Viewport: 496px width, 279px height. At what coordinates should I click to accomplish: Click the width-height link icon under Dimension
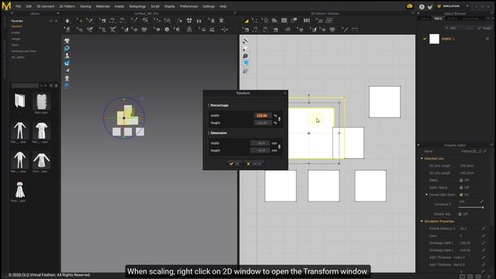pyautogui.click(x=279, y=146)
